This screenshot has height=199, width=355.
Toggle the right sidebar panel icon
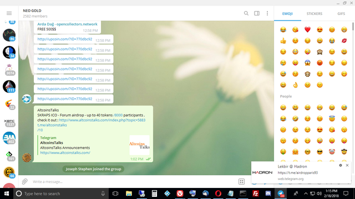[257, 13]
